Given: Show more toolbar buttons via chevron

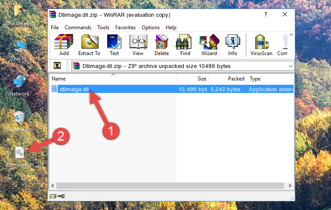Looking at the screenshot, I should (x=291, y=34).
